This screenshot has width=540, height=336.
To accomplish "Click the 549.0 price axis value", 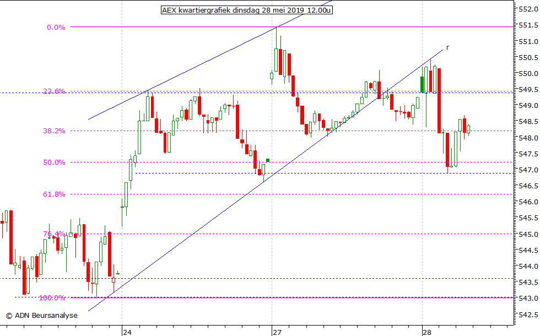I will pos(528,106).
